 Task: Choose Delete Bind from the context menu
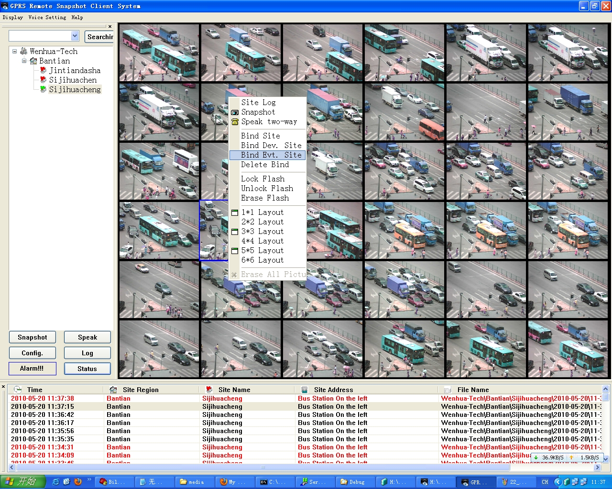tap(265, 165)
